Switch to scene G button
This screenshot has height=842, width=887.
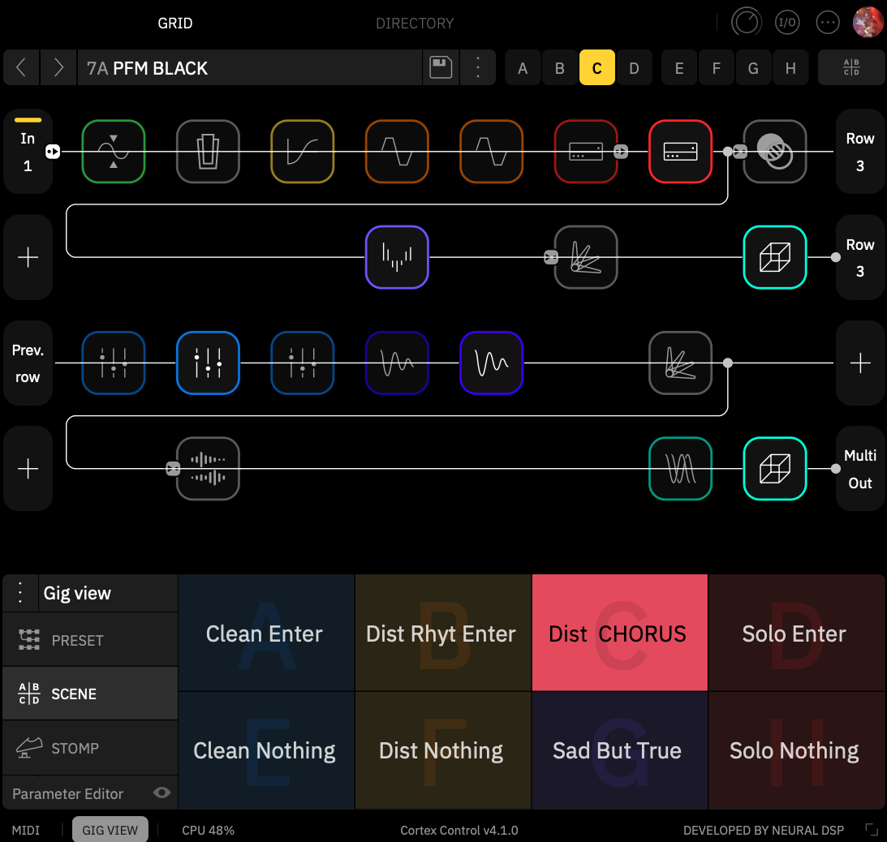click(x=753, y=68)
